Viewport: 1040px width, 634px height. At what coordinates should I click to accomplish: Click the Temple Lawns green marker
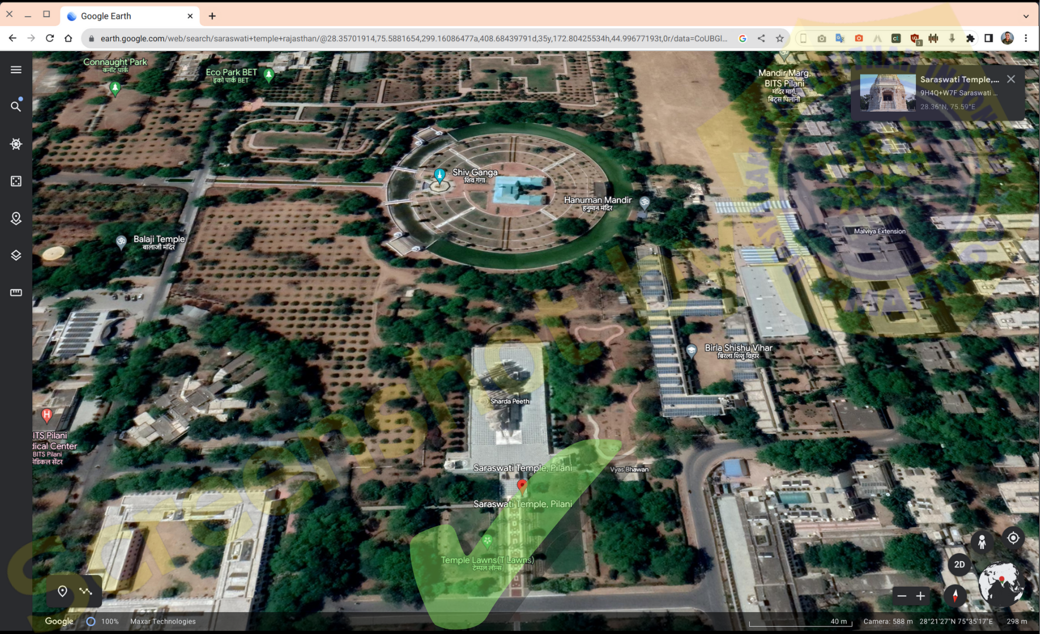click(x=487, y=540)
